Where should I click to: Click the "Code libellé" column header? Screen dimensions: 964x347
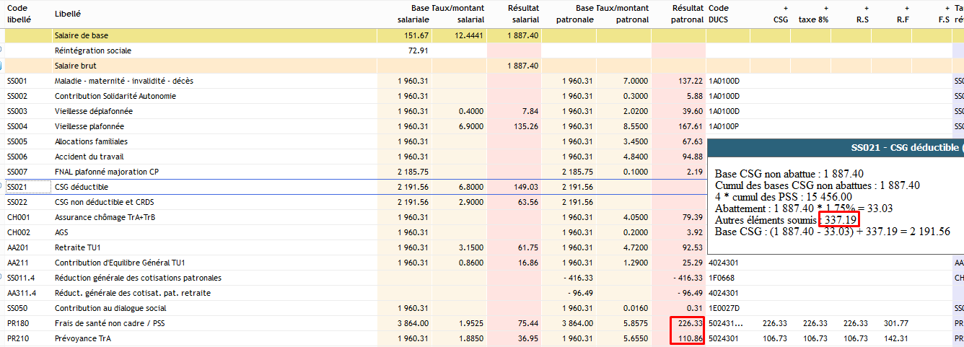click(19, 14)
